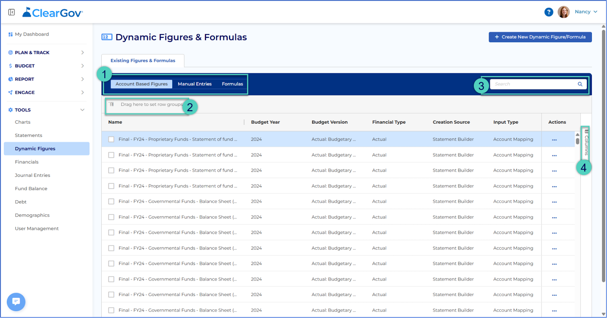Screen dimensions: 607x318
Task: Open User Management in the sidebar
Action: tap(37, 228)
